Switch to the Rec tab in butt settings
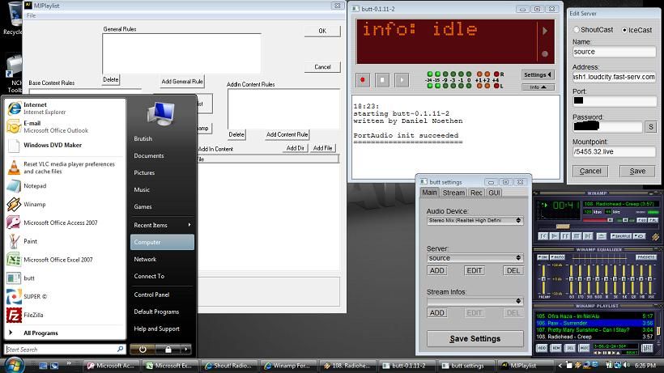Image resolution: width=664 pixels, height=373 pixels. [x=476, y=193]
